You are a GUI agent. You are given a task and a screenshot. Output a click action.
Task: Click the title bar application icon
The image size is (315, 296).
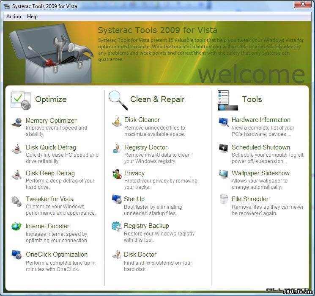tap(7, 6)
